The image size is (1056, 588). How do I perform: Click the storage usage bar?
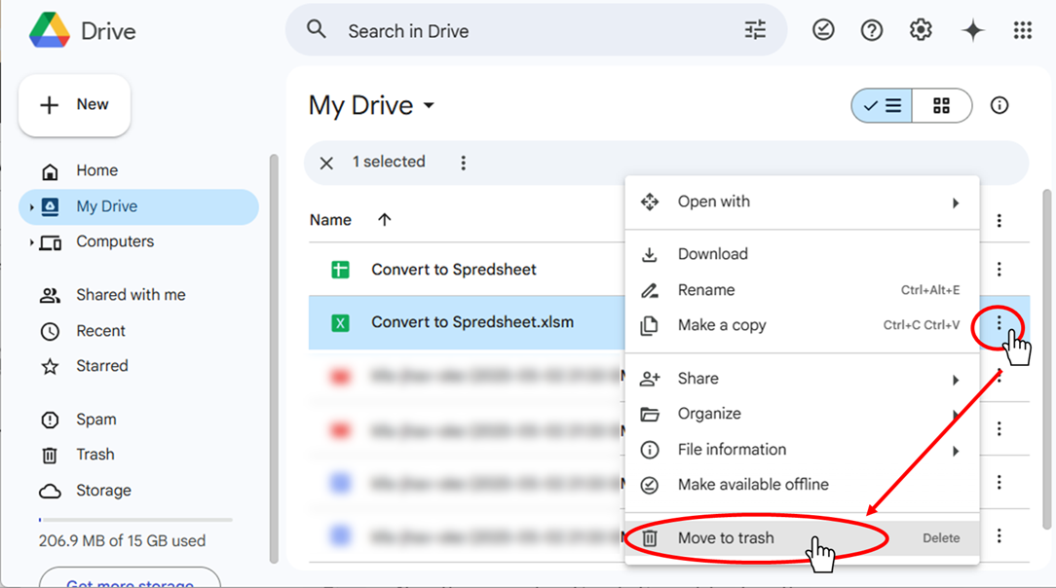pyautogui.click(x=135, y=520)
